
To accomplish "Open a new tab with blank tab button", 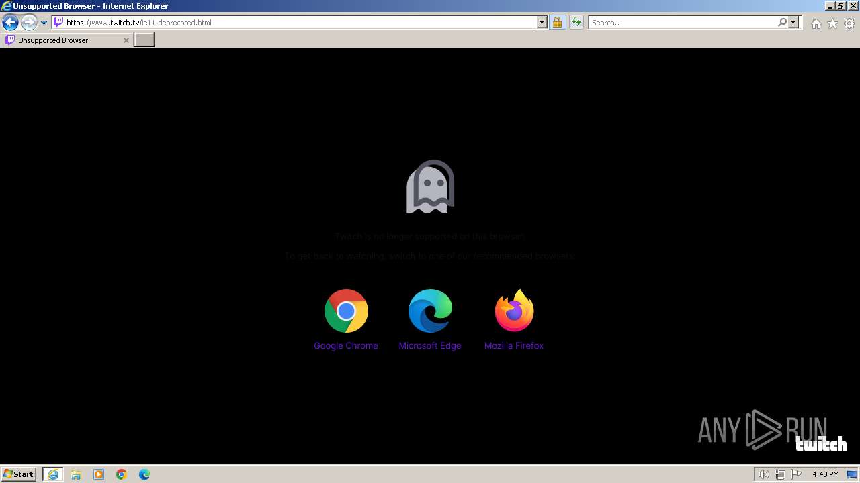I will point(144,40).
